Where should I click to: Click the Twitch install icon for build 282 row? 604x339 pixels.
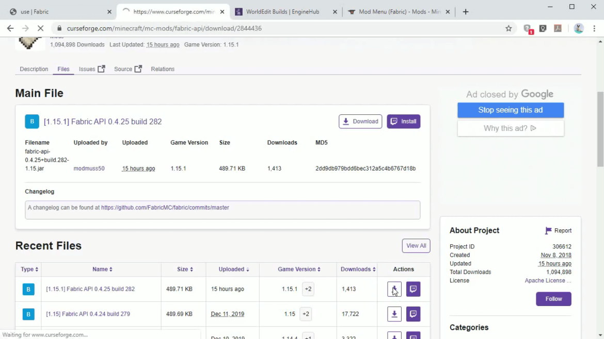point(413,289)
